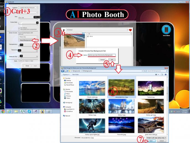Viewport: 190px width, 143px height.
Task: Click Backgrounds in the address breadcrumb
Action: pyautogui.click(x=76, y=71)
